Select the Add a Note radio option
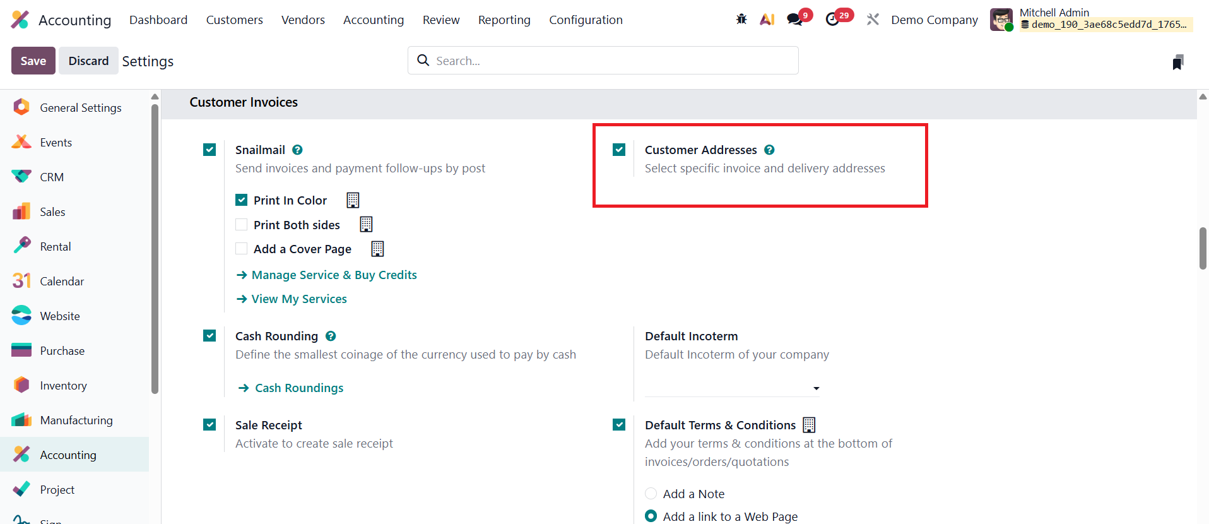The height and width of the screenshot is (524, 1209). [651, 494]
